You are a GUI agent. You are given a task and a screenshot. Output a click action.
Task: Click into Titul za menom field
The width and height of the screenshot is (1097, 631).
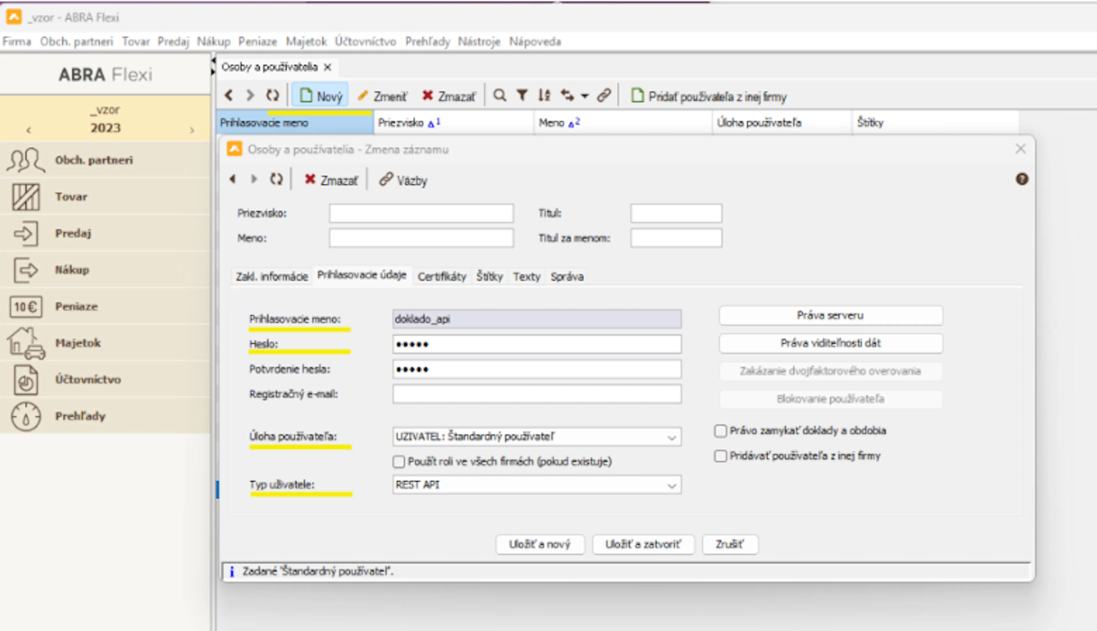click(676, 238)
